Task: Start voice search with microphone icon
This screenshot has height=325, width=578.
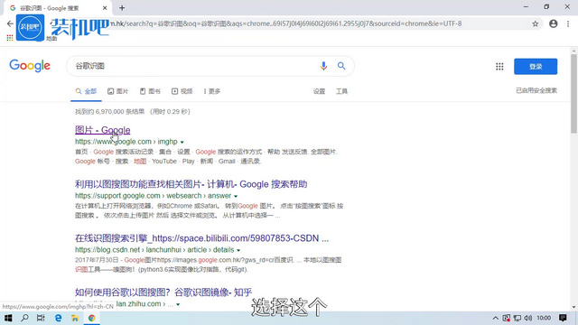Action: 323,66
